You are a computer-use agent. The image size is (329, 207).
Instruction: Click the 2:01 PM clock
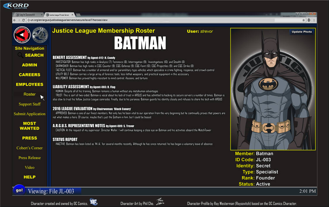tap(307, 191)
